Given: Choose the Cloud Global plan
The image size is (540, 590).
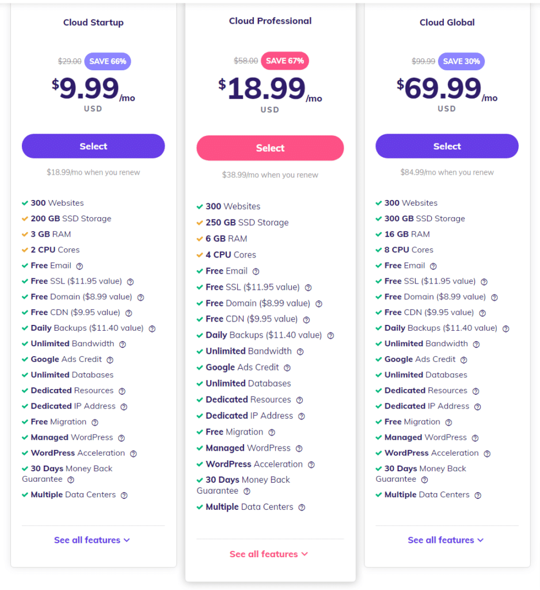Looking at the screenshot, I should point(447,146).
